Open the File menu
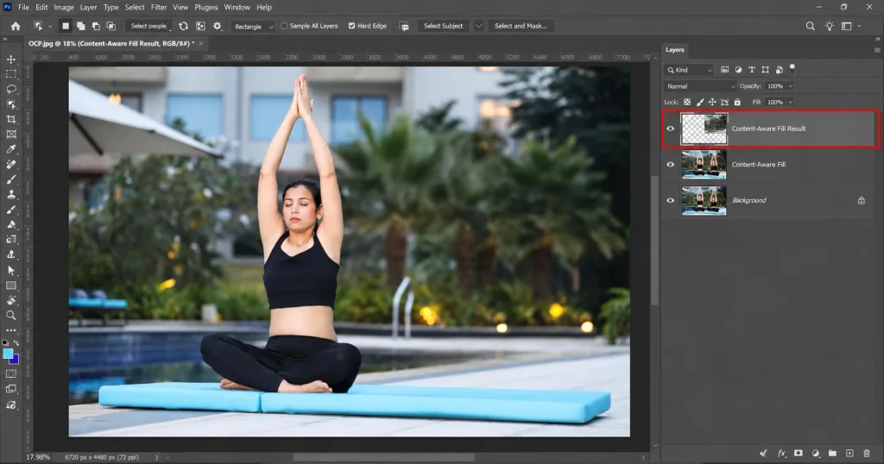 (23, 7)
